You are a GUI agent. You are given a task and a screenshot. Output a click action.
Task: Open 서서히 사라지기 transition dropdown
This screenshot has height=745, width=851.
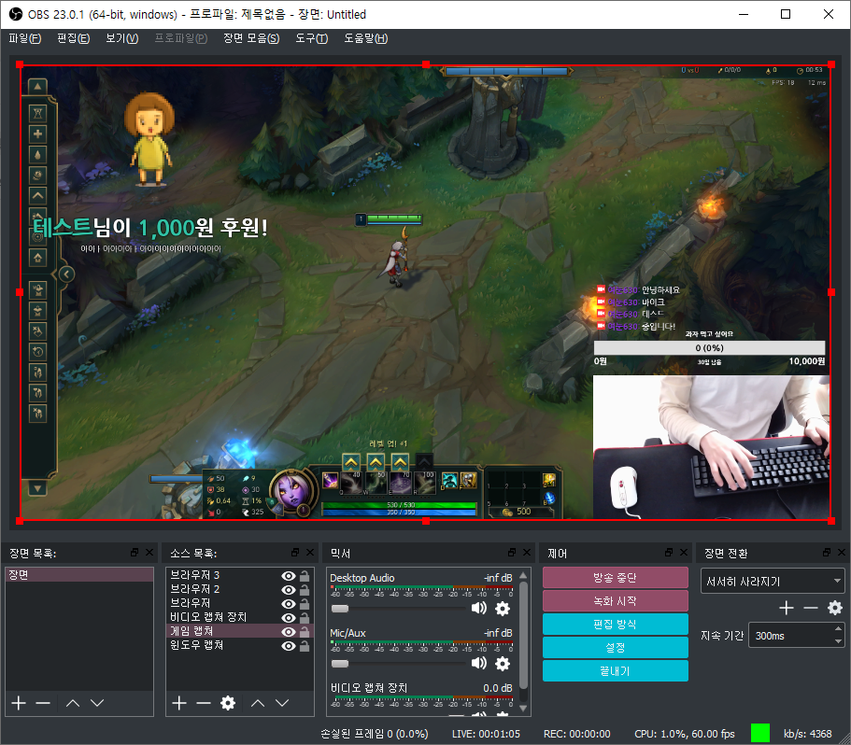[x=773, y=582]
